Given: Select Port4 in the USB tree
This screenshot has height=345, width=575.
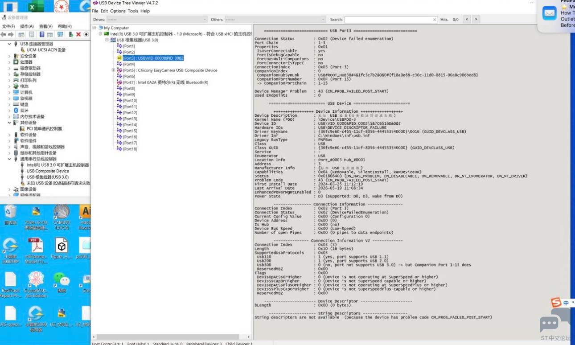Looking at the screenshot, I should 129,64.
